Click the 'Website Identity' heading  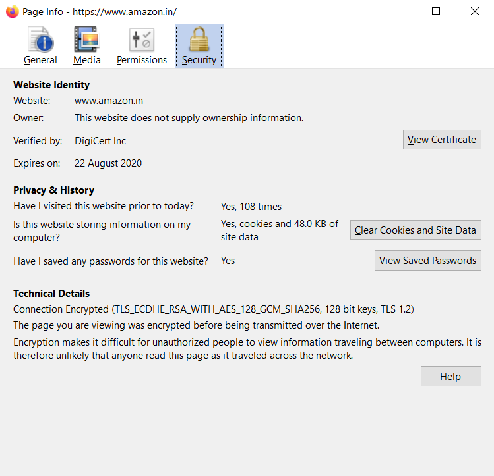pos(51,84)
